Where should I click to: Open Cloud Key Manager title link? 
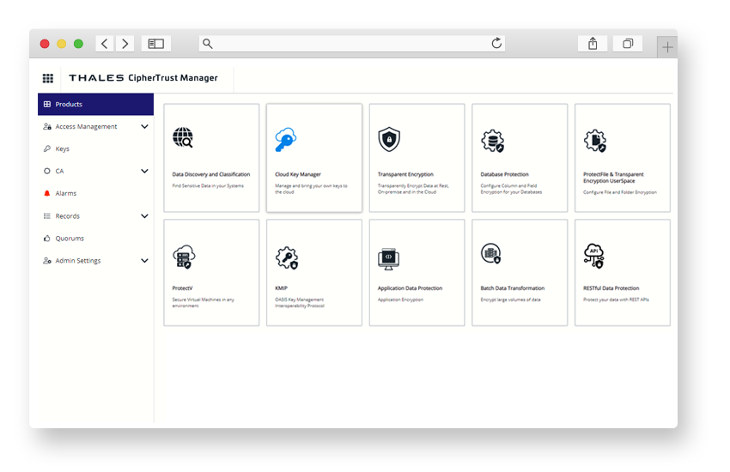298,174
